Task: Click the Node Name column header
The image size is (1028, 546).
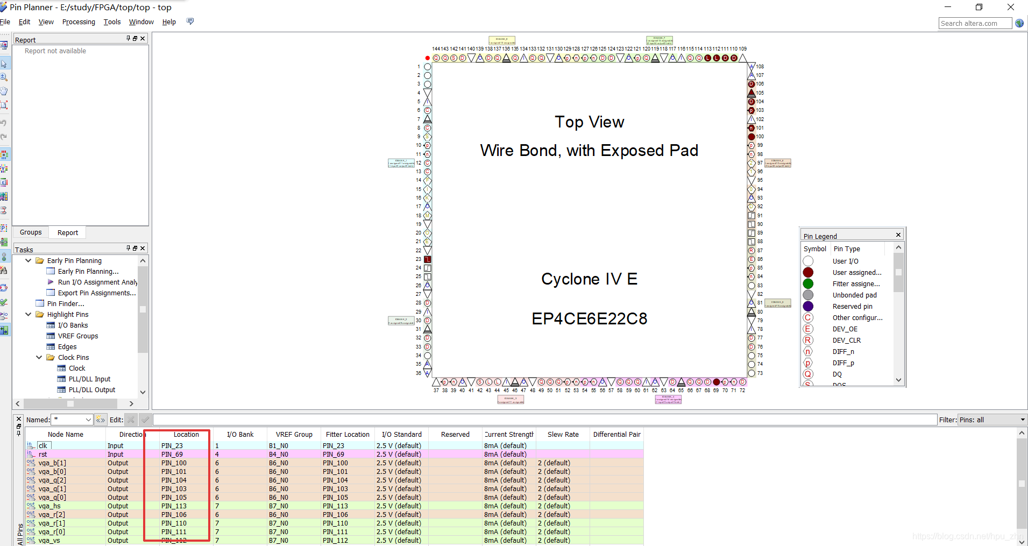Action: click(x=66, y=434)
